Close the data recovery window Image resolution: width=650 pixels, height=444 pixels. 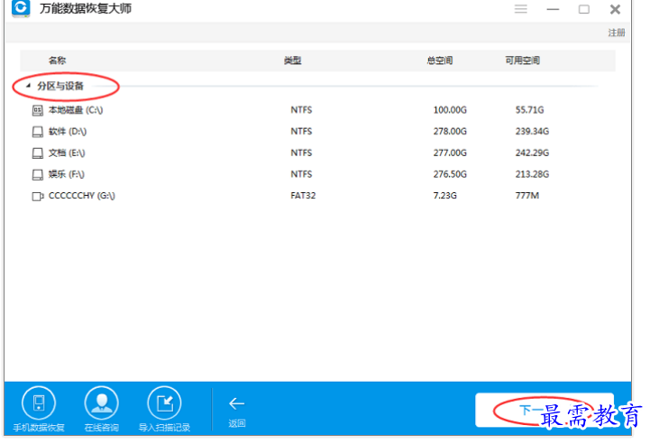tap(615, 9)
